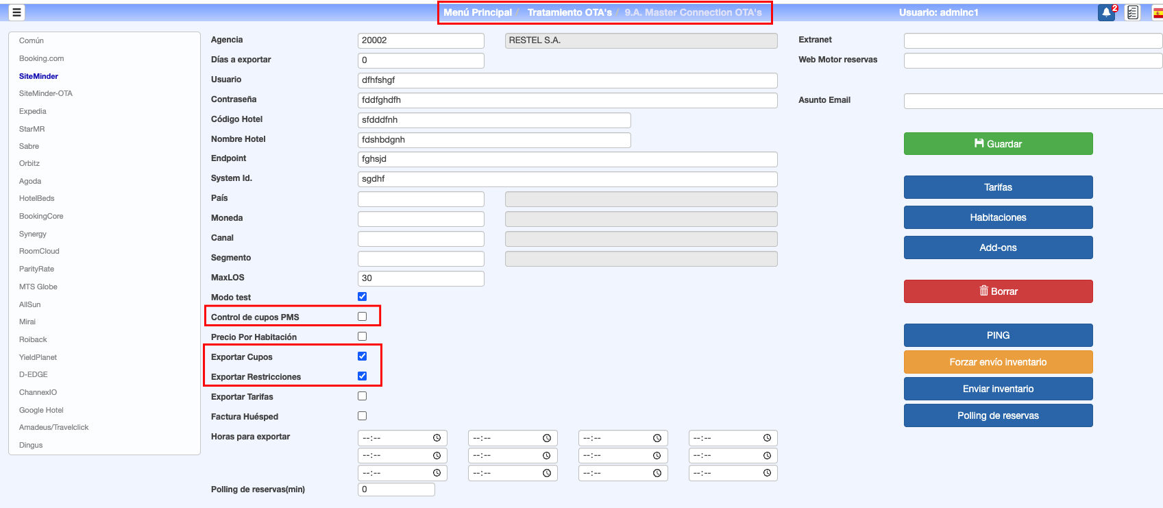Viewport: 1163px width, 508px height.
Task: Click the Spanish flag language icon
Action: pyautogui.click(x=1158, y=12)
